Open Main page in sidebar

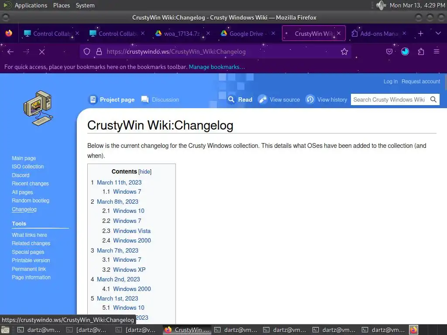click(24, 158)
